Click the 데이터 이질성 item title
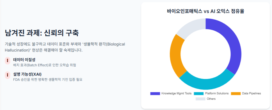Screen dimensions: 272x110 (24, 60)
